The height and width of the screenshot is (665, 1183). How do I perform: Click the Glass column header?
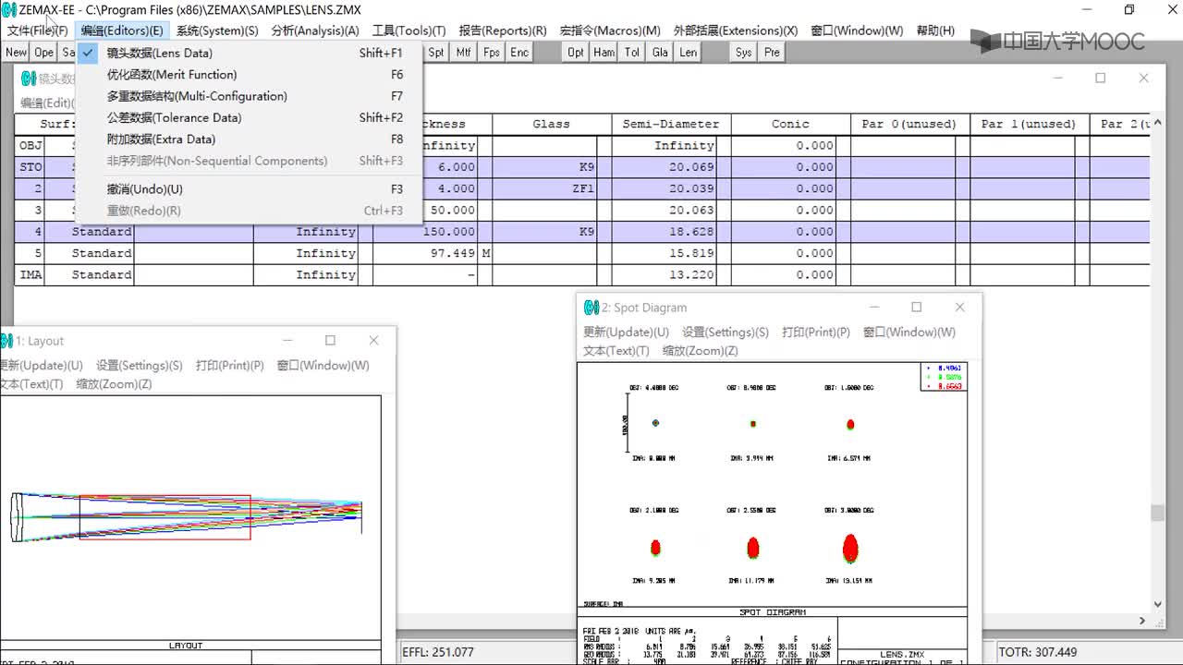click(x=551, y=124)
